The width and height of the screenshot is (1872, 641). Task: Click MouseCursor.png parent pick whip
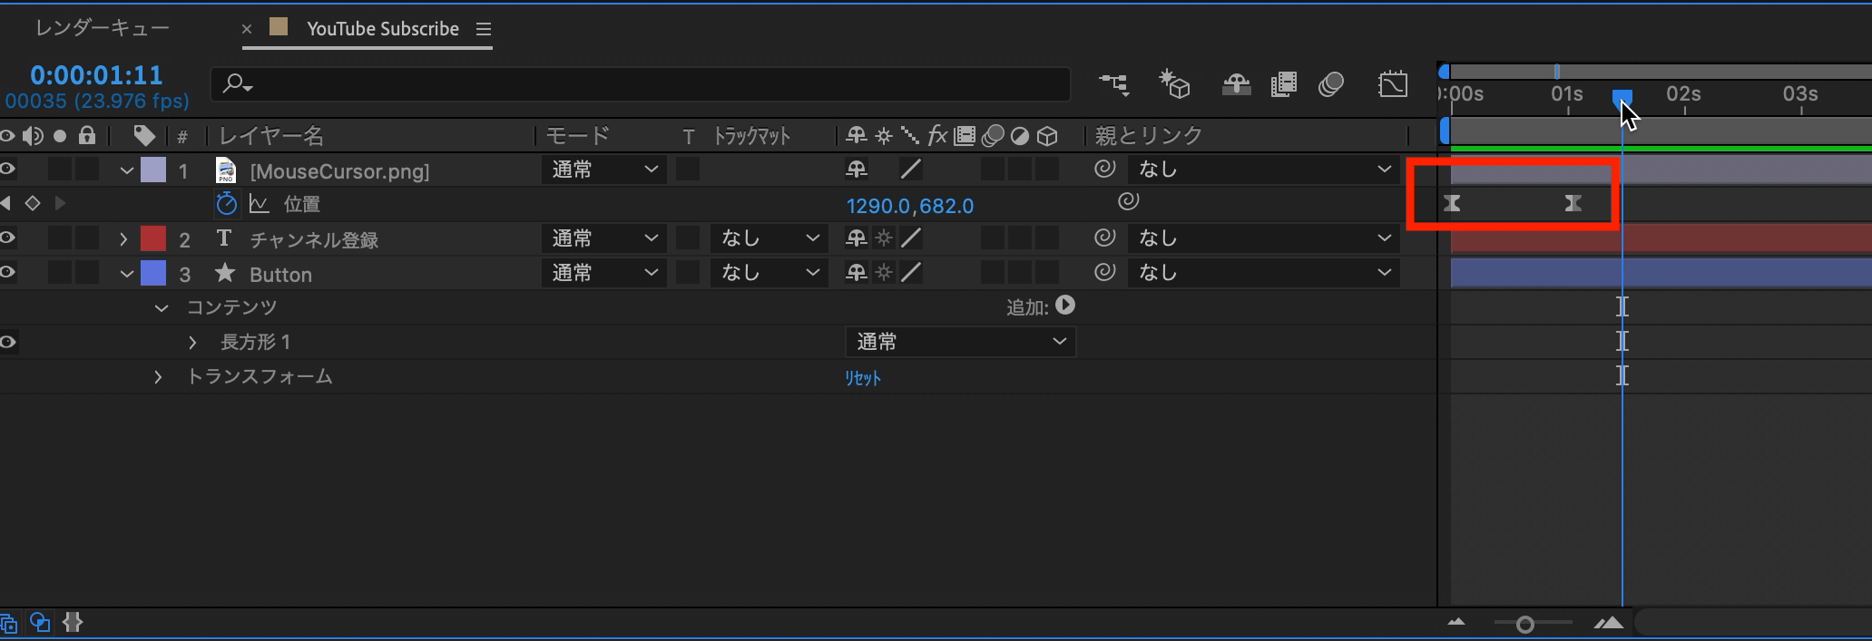coord(1104,169)
